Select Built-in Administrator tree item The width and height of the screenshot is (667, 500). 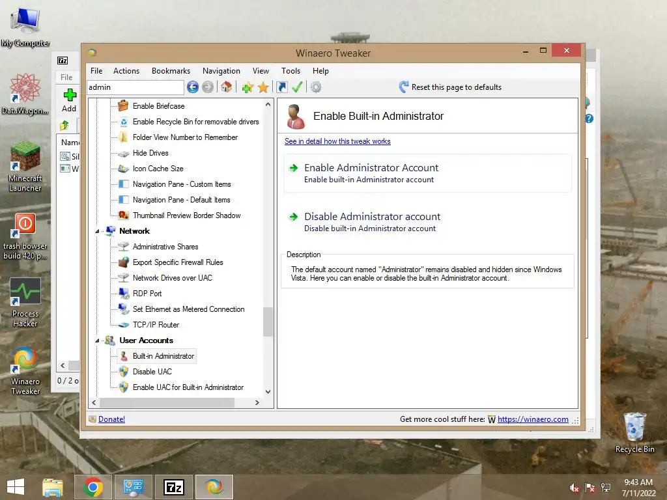tap(163, 356)
